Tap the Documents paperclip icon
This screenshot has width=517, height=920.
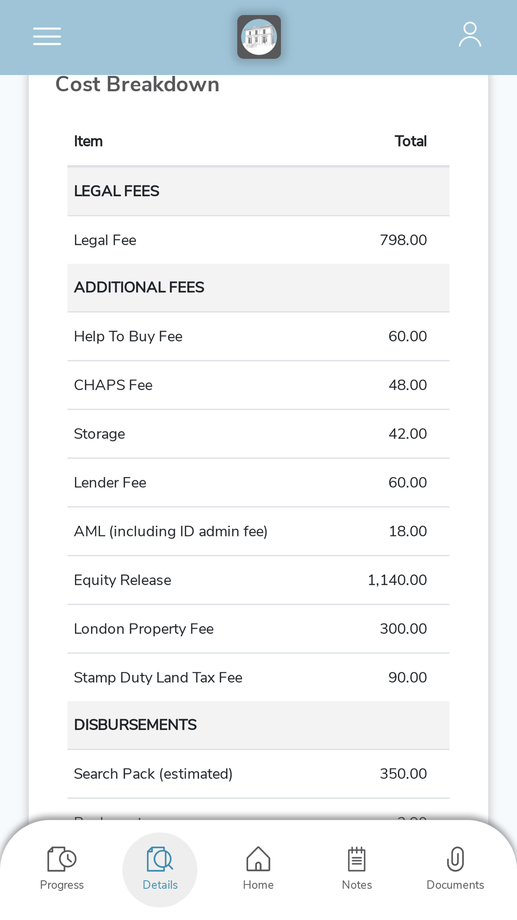455,859
